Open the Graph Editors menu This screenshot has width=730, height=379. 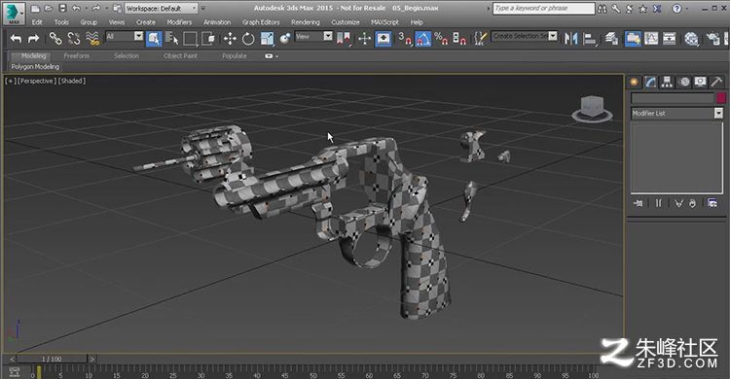coord(261,22)
